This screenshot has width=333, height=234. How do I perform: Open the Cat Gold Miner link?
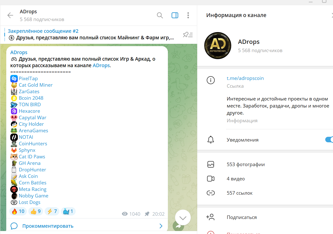click(36, 85)
